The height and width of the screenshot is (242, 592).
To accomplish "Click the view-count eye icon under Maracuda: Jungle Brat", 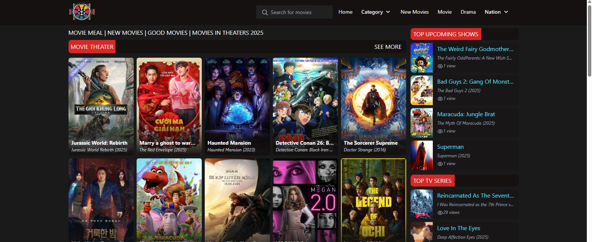I will (440, 131).
